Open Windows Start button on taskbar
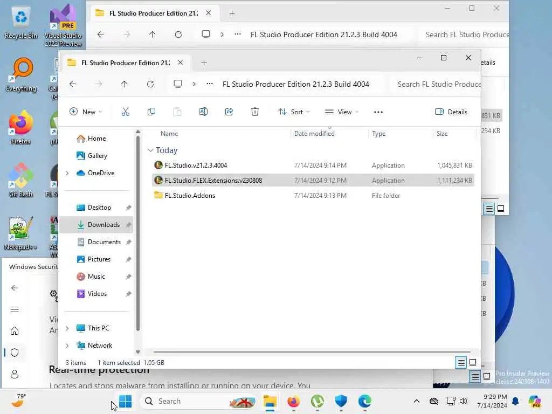The width and height of the screenshot is (552, 414). coord(125,401)
